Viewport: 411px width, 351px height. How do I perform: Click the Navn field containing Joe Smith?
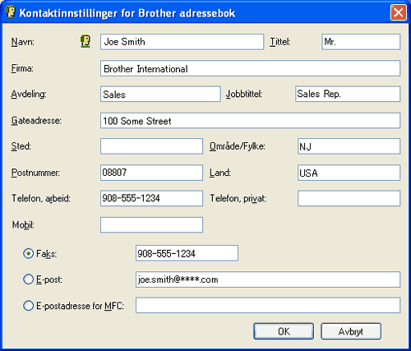point(182,42)
